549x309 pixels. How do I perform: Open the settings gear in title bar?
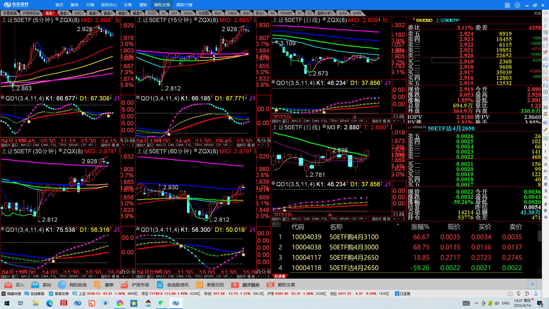517,5
